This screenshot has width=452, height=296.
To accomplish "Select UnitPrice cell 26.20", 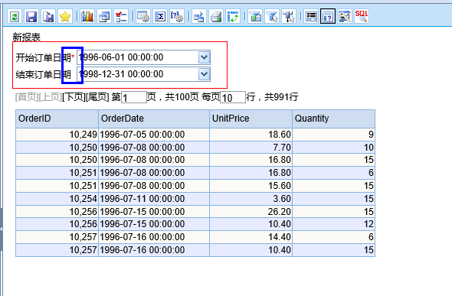I will (251, 211).
